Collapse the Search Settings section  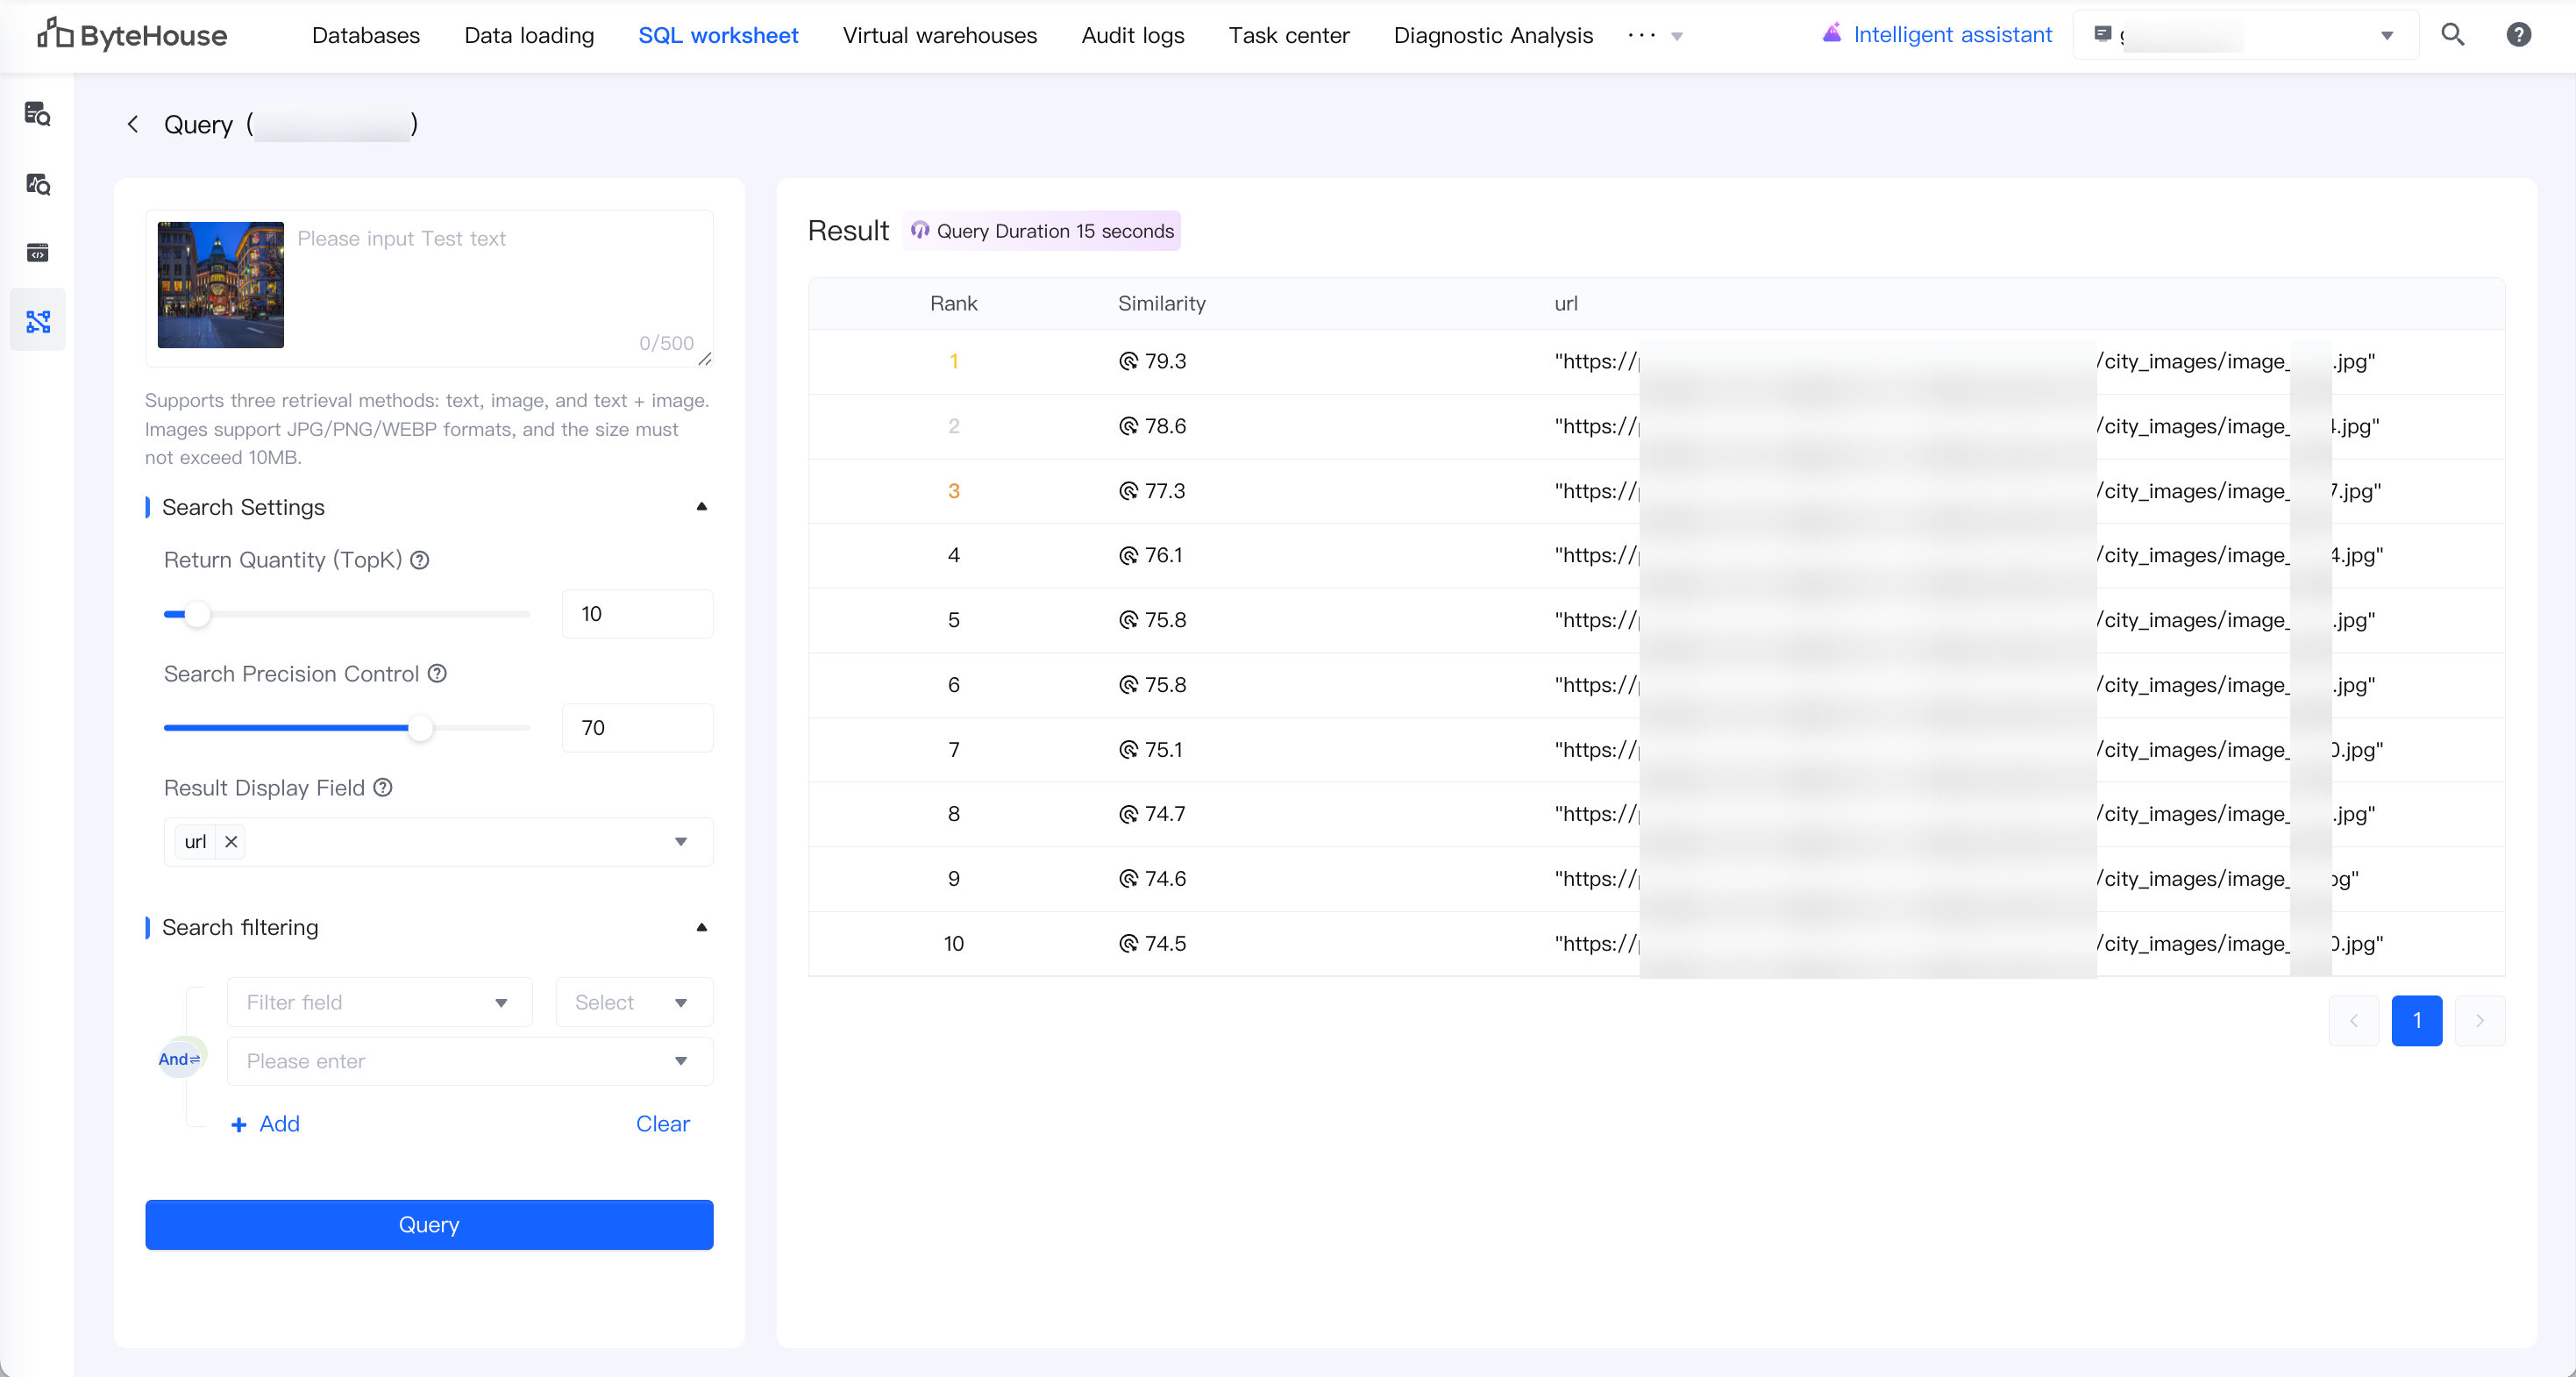point(702,507)
